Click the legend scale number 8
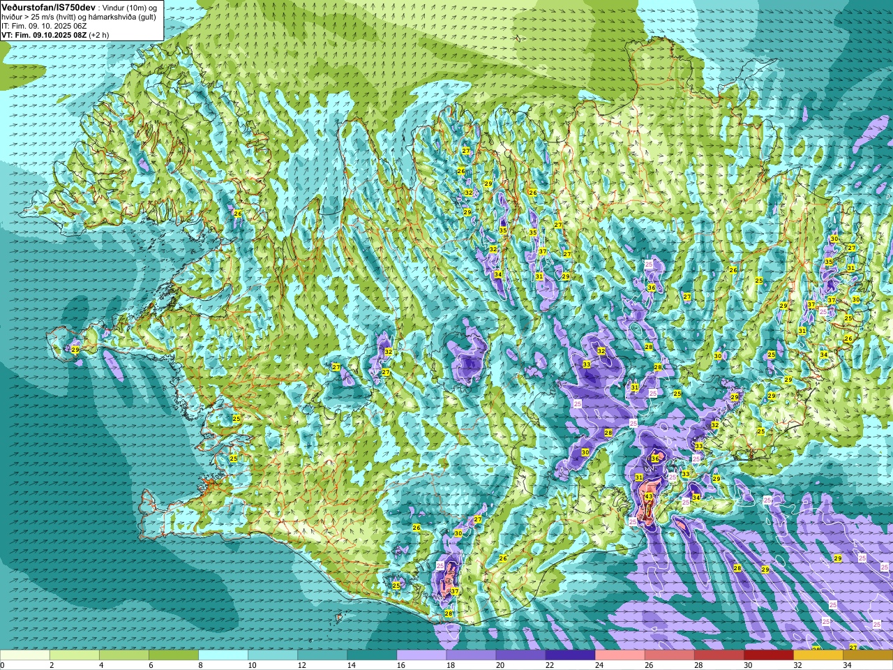 201,665
